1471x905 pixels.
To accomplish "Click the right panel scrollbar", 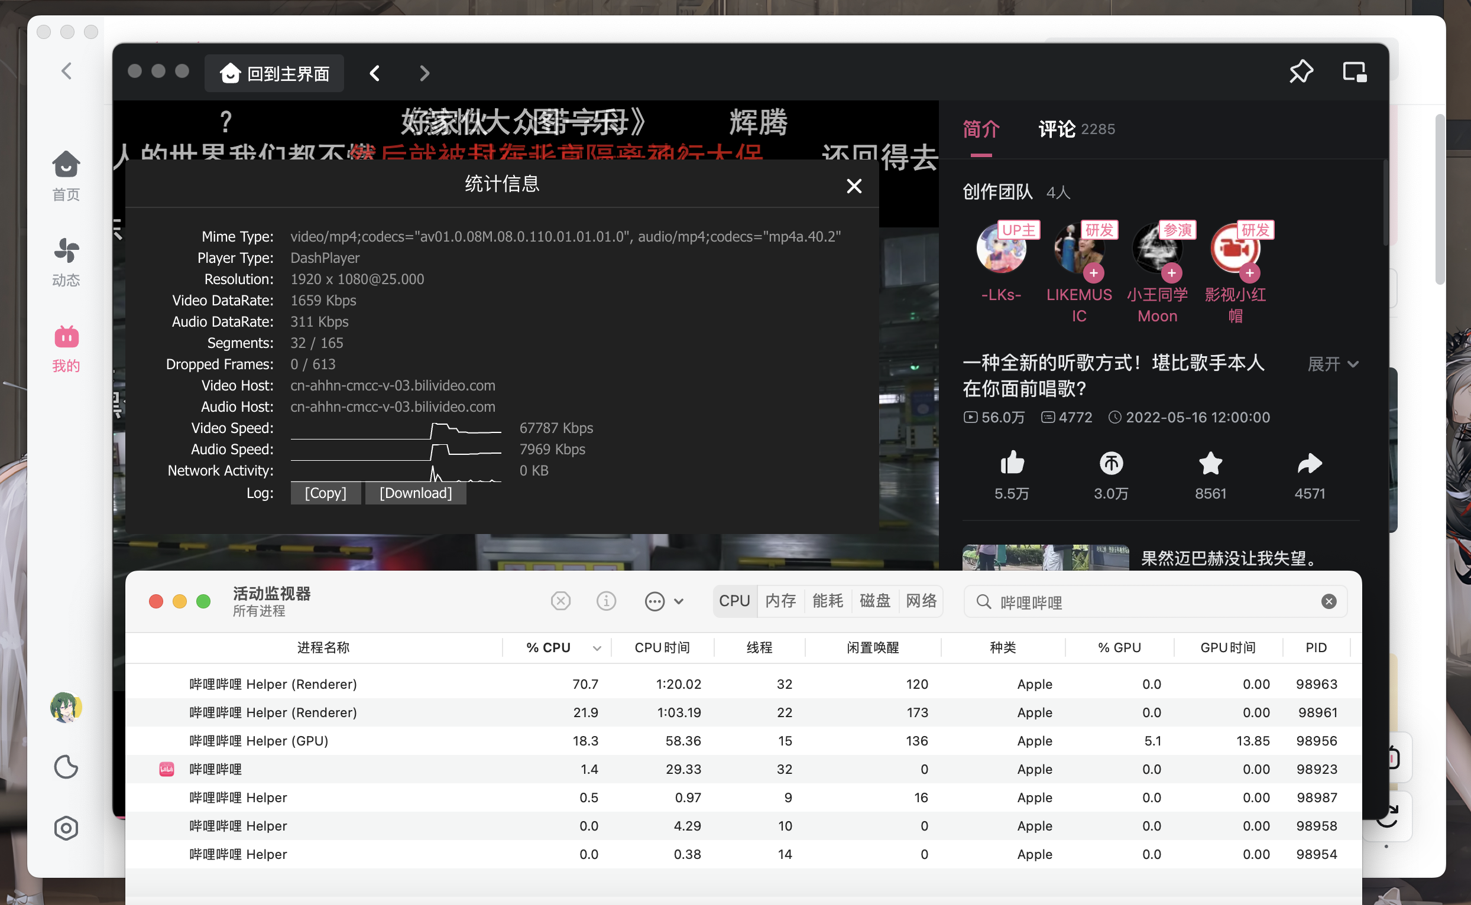I will pyautogui.click(x=1385, y=203).
